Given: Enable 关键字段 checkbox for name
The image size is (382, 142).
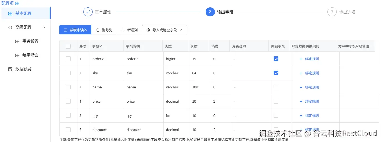Looking at the screenshot, I should [x=276, y=87].
